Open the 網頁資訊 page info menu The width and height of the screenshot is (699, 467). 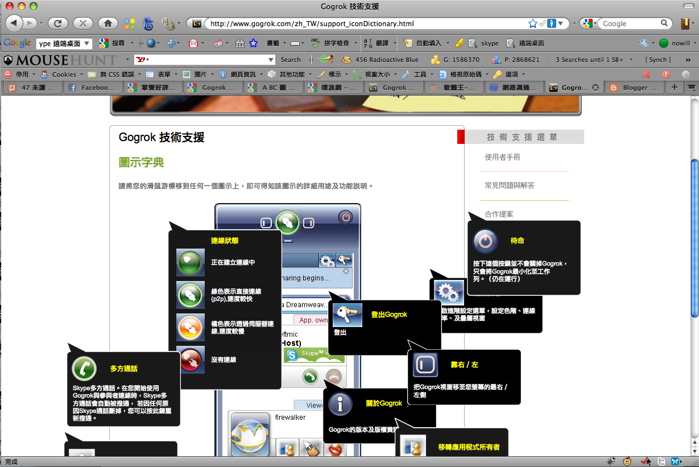pyautogui.click(x=242, y=75)
